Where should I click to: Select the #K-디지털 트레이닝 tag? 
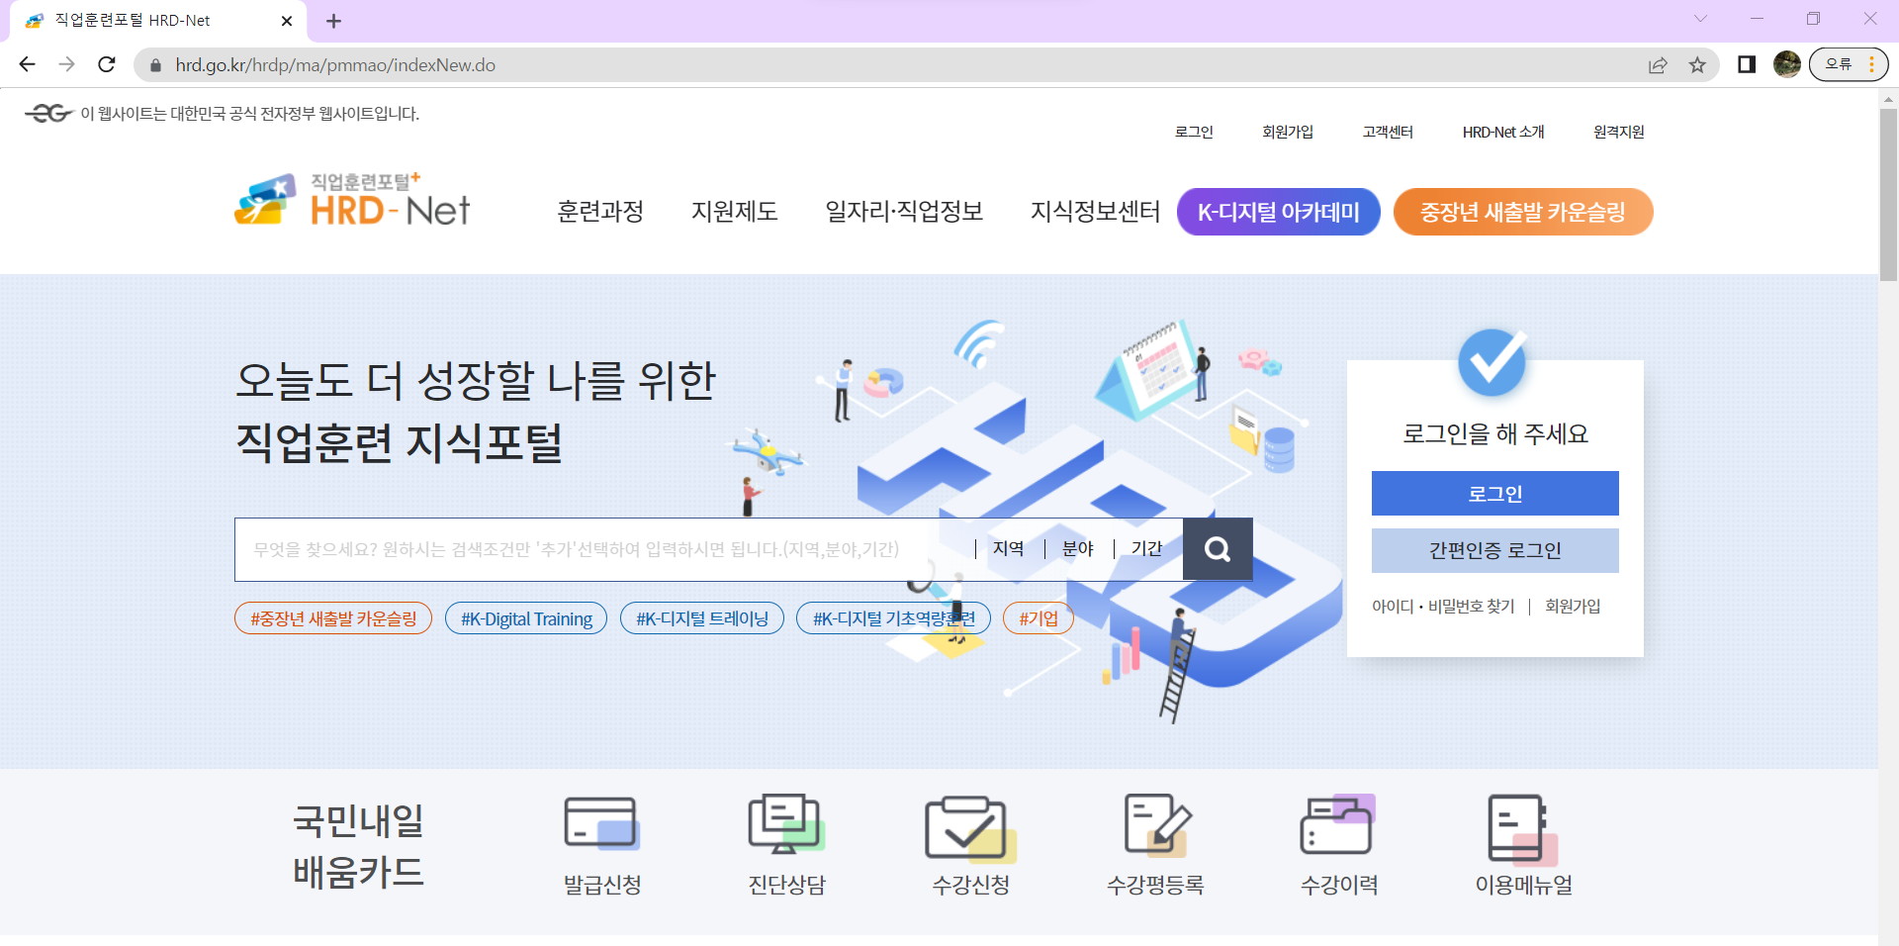click(702, 618)
